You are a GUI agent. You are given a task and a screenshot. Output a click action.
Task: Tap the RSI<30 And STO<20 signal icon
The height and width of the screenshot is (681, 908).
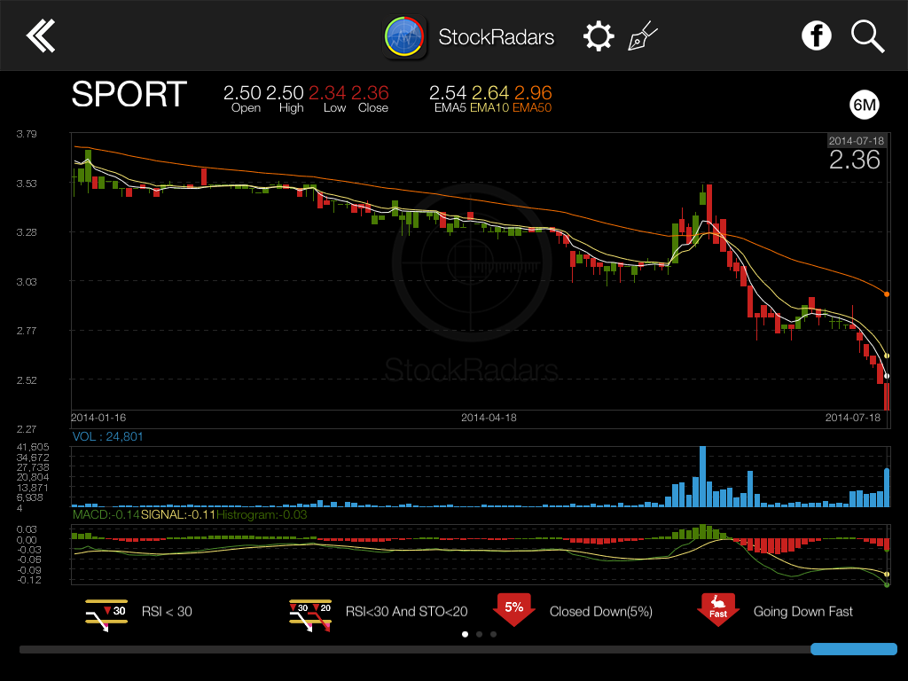[x=310, y=615]
